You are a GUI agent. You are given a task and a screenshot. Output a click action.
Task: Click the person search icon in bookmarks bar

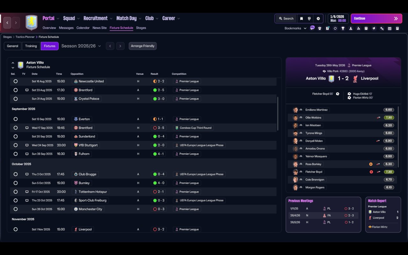click(x=358, y=28)
